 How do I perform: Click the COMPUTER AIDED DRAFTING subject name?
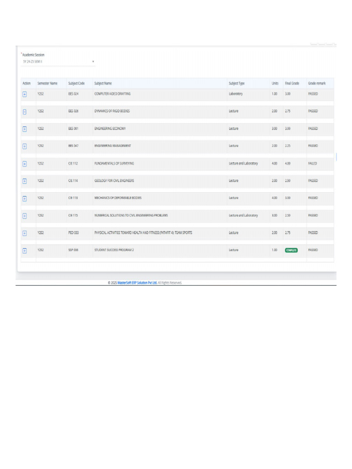coord(113,94)
